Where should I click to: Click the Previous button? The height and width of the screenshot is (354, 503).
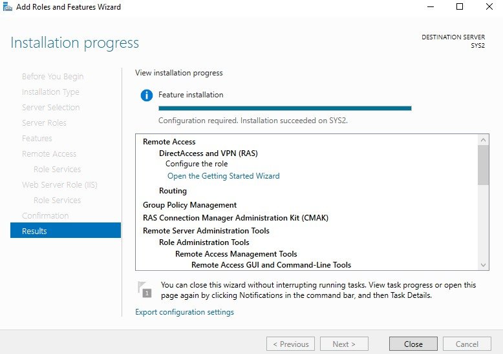(x=290, y=344)
